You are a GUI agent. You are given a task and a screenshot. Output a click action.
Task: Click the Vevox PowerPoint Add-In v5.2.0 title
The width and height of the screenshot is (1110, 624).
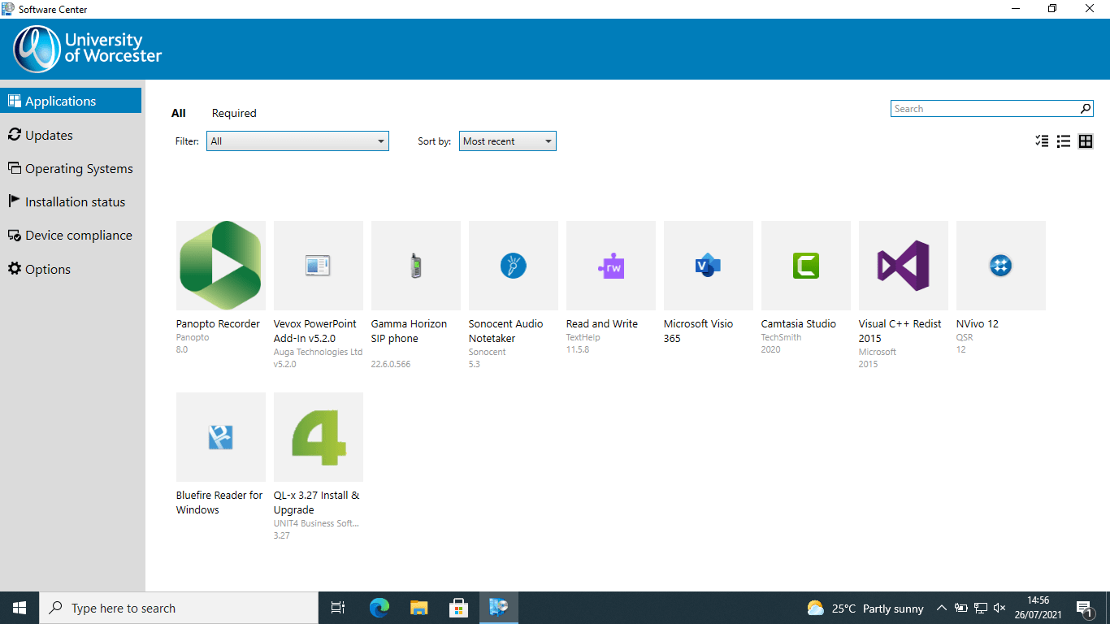coord(315,331)
